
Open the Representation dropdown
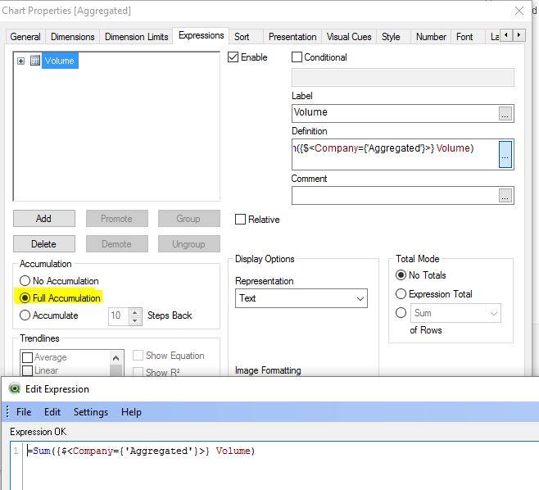tap(301, 298)
